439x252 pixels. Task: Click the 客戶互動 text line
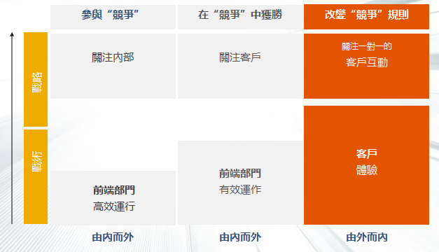click(366, 62)
